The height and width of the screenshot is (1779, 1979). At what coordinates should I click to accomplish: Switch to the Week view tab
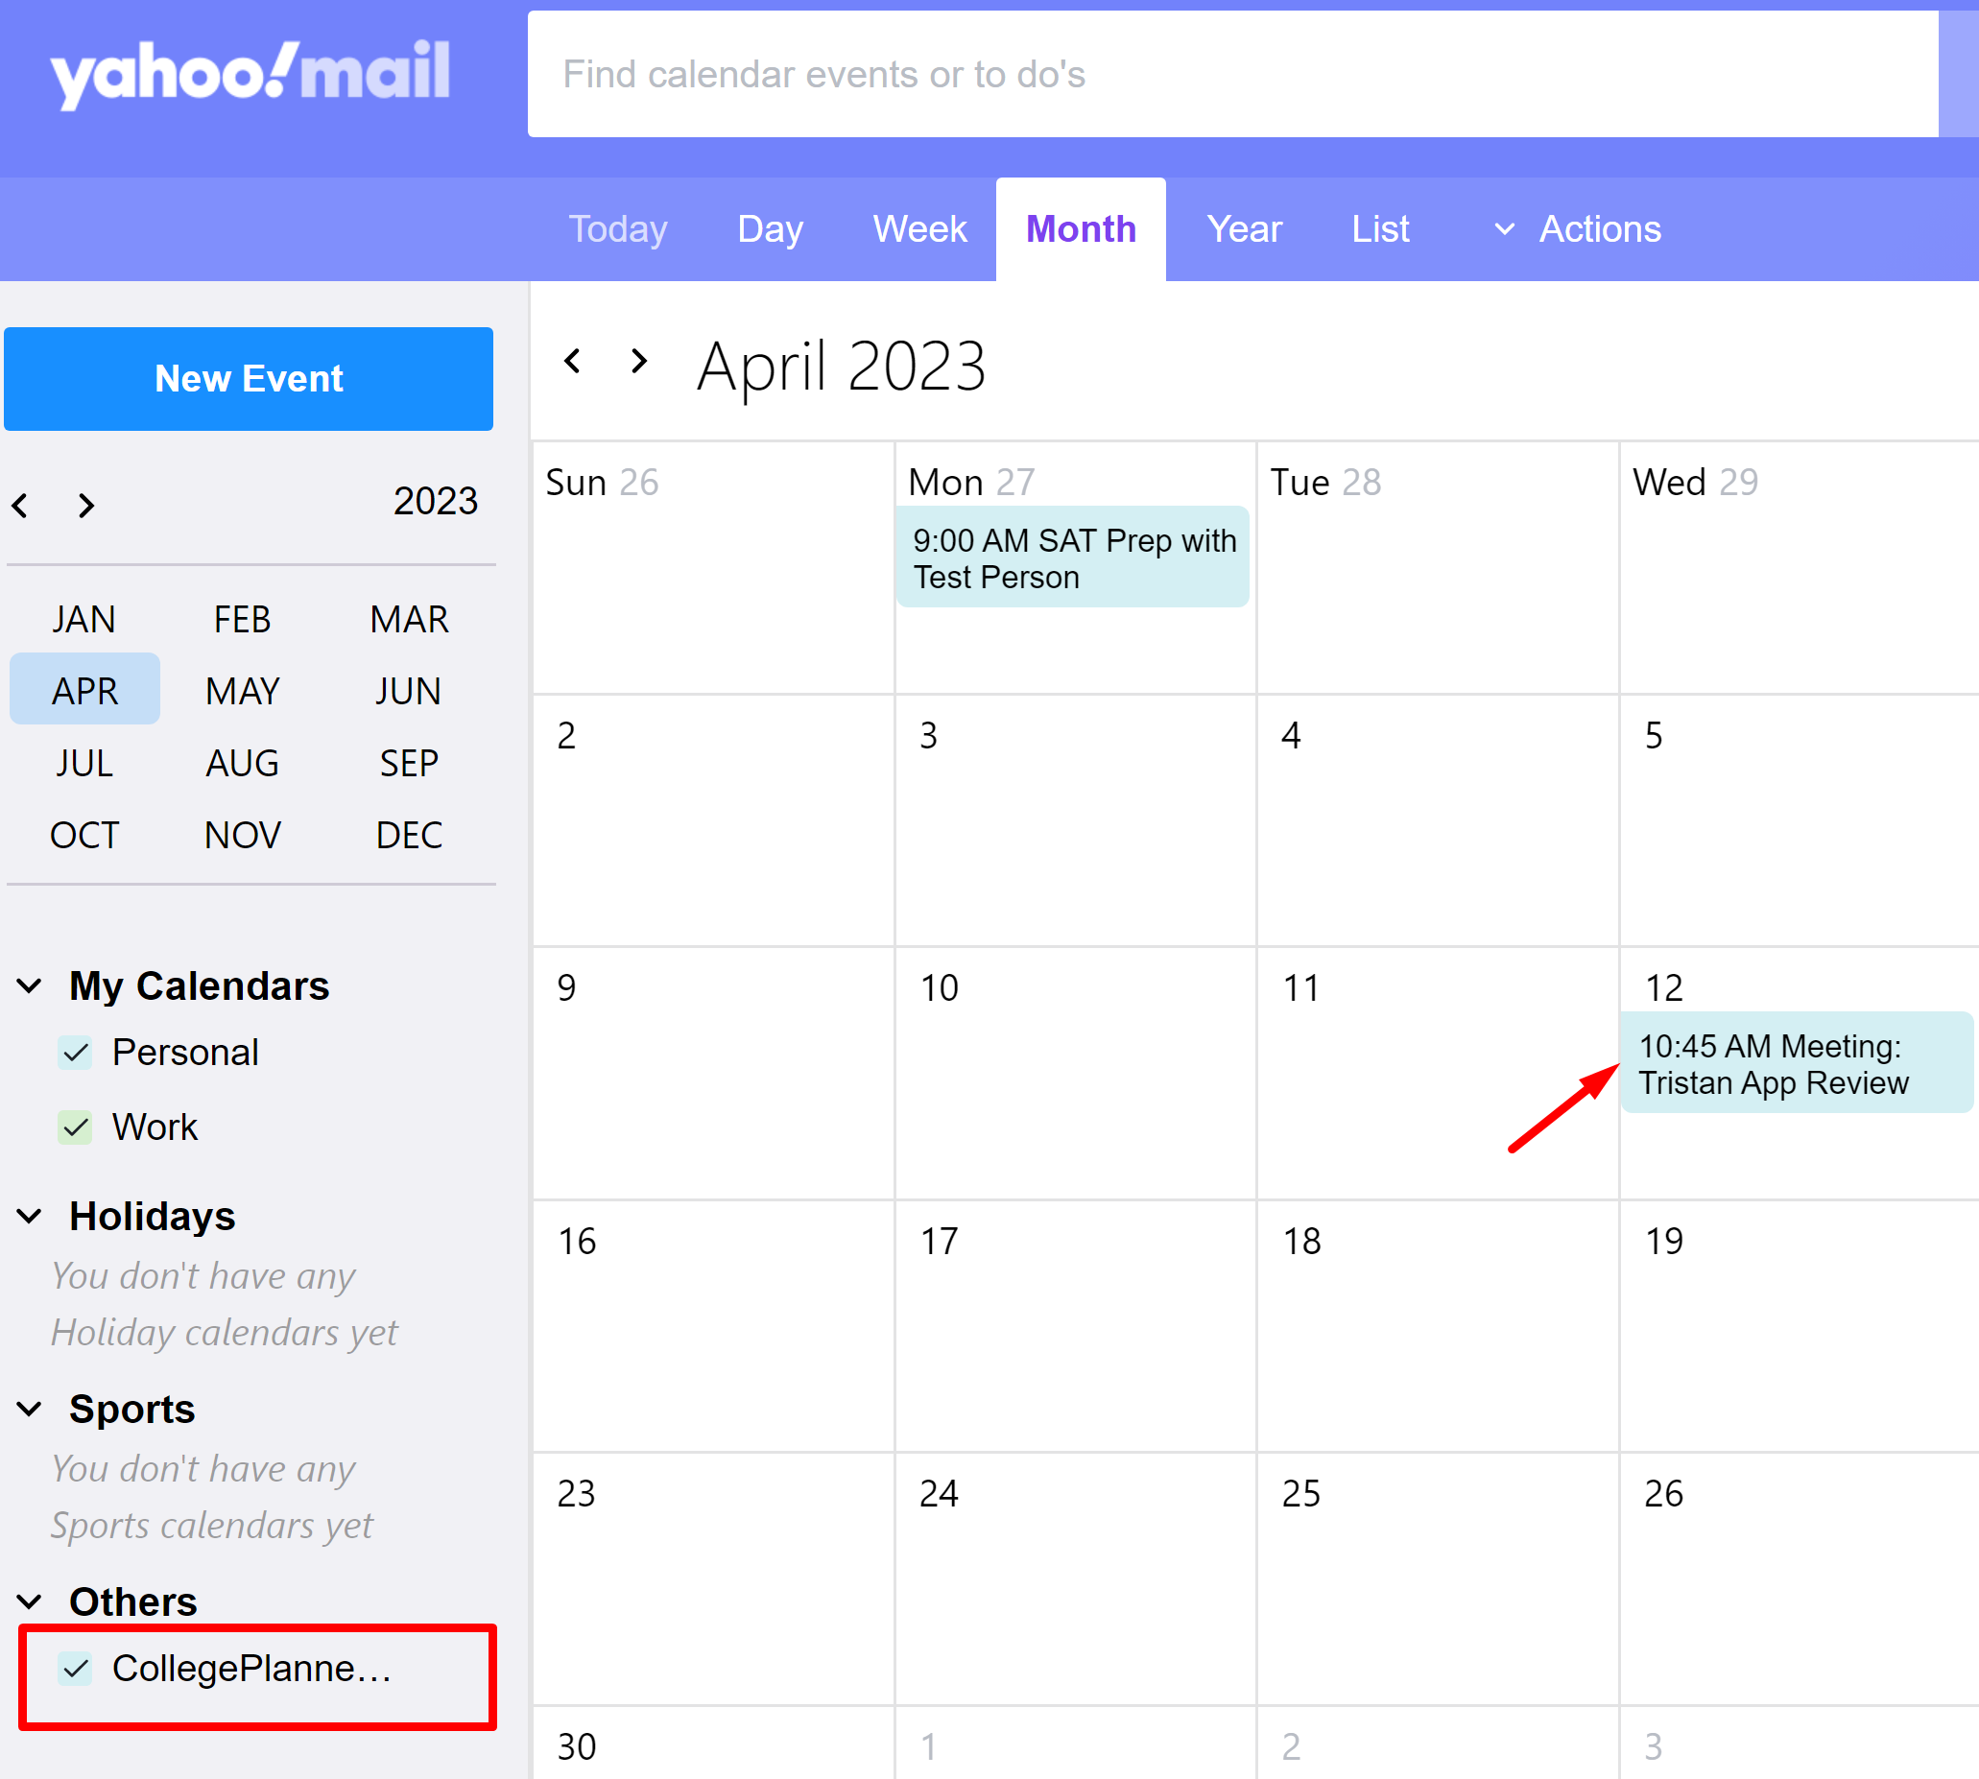pos(919,229)
